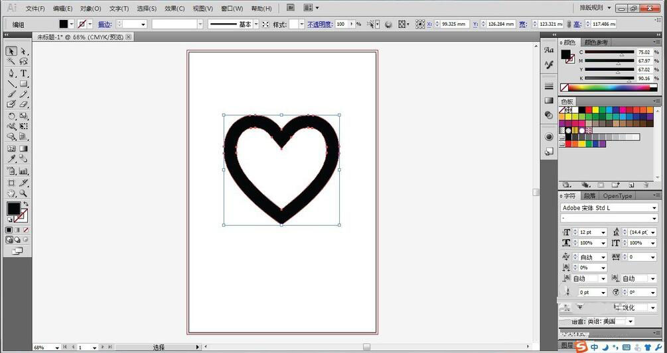Set Gradient fill mode below swatches

(17, 230)
